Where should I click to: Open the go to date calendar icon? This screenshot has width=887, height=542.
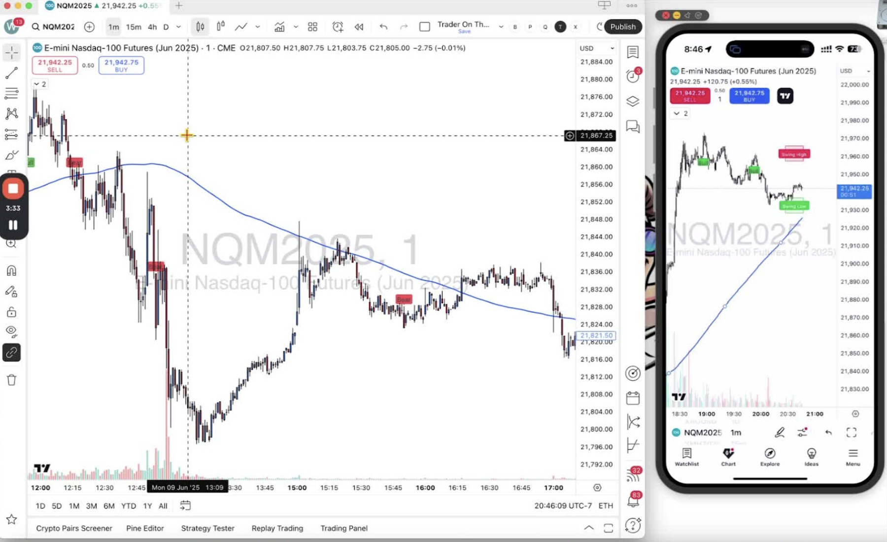185,506
